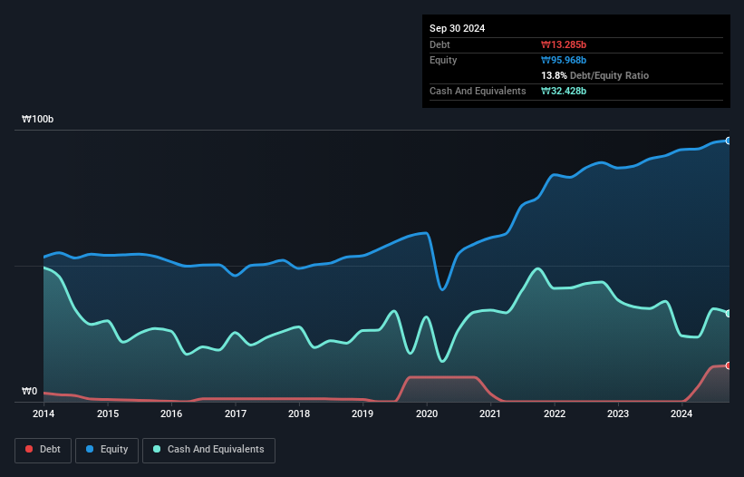
Task: Click the 2014 x-axis label
Action: 43,414
